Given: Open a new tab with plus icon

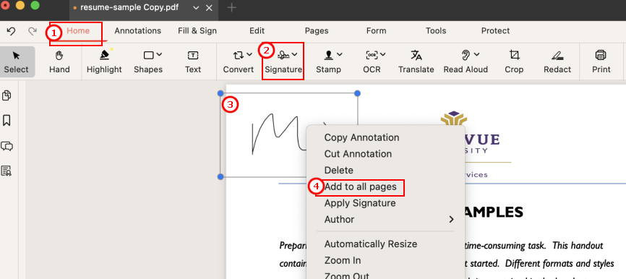Looking at the screenshot, I should coord(231,7).
